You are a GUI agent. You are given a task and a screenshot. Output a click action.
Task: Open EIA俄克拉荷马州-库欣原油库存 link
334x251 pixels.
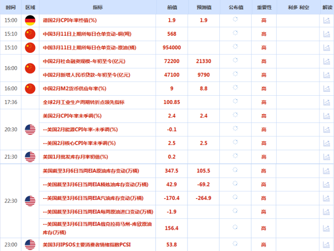tap(97, 228)
